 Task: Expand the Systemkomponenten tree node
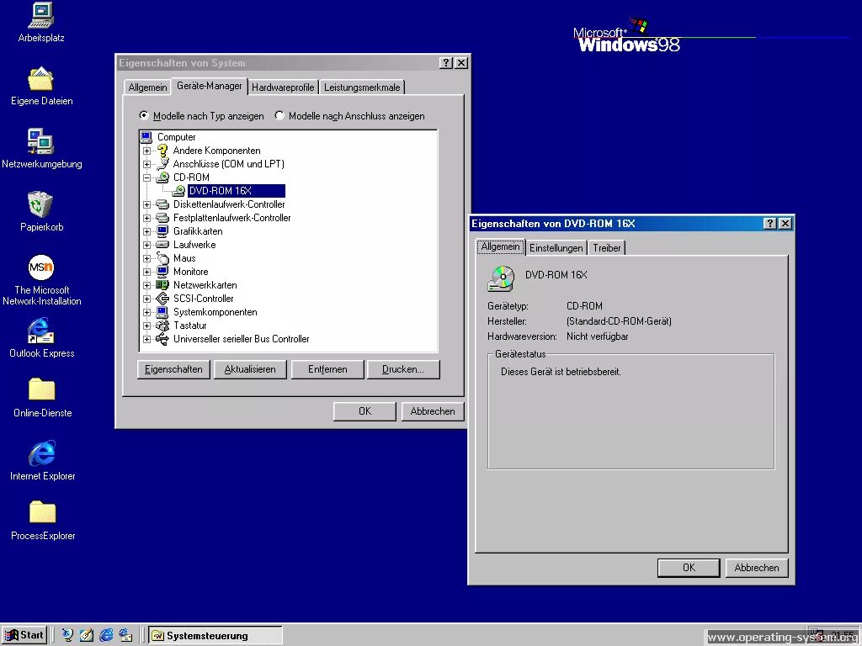[x=146, y=312]
